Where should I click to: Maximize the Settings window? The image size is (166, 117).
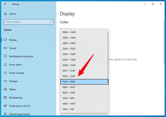153,4
